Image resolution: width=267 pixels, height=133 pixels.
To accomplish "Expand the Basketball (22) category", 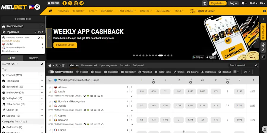I will [42, 87].
